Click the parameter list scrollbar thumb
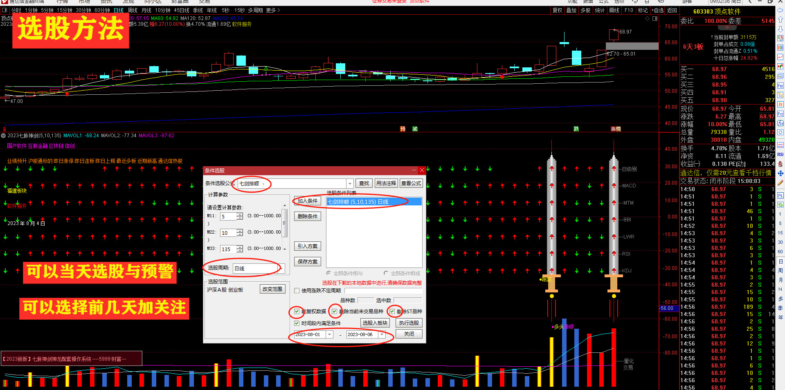The image size is (785, 390). [285, 223]
